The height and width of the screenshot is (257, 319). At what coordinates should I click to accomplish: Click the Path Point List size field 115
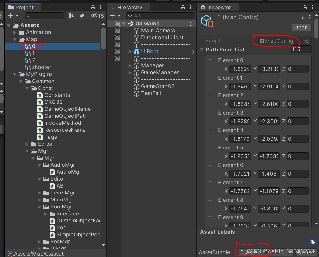click(301, 49)
